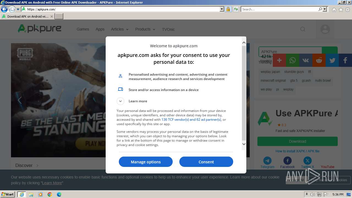Image resolution: width=352 pixels, height=198 pixels.
Task: Click the Learn More cookie policy link
Action: (x=52, y=183)
